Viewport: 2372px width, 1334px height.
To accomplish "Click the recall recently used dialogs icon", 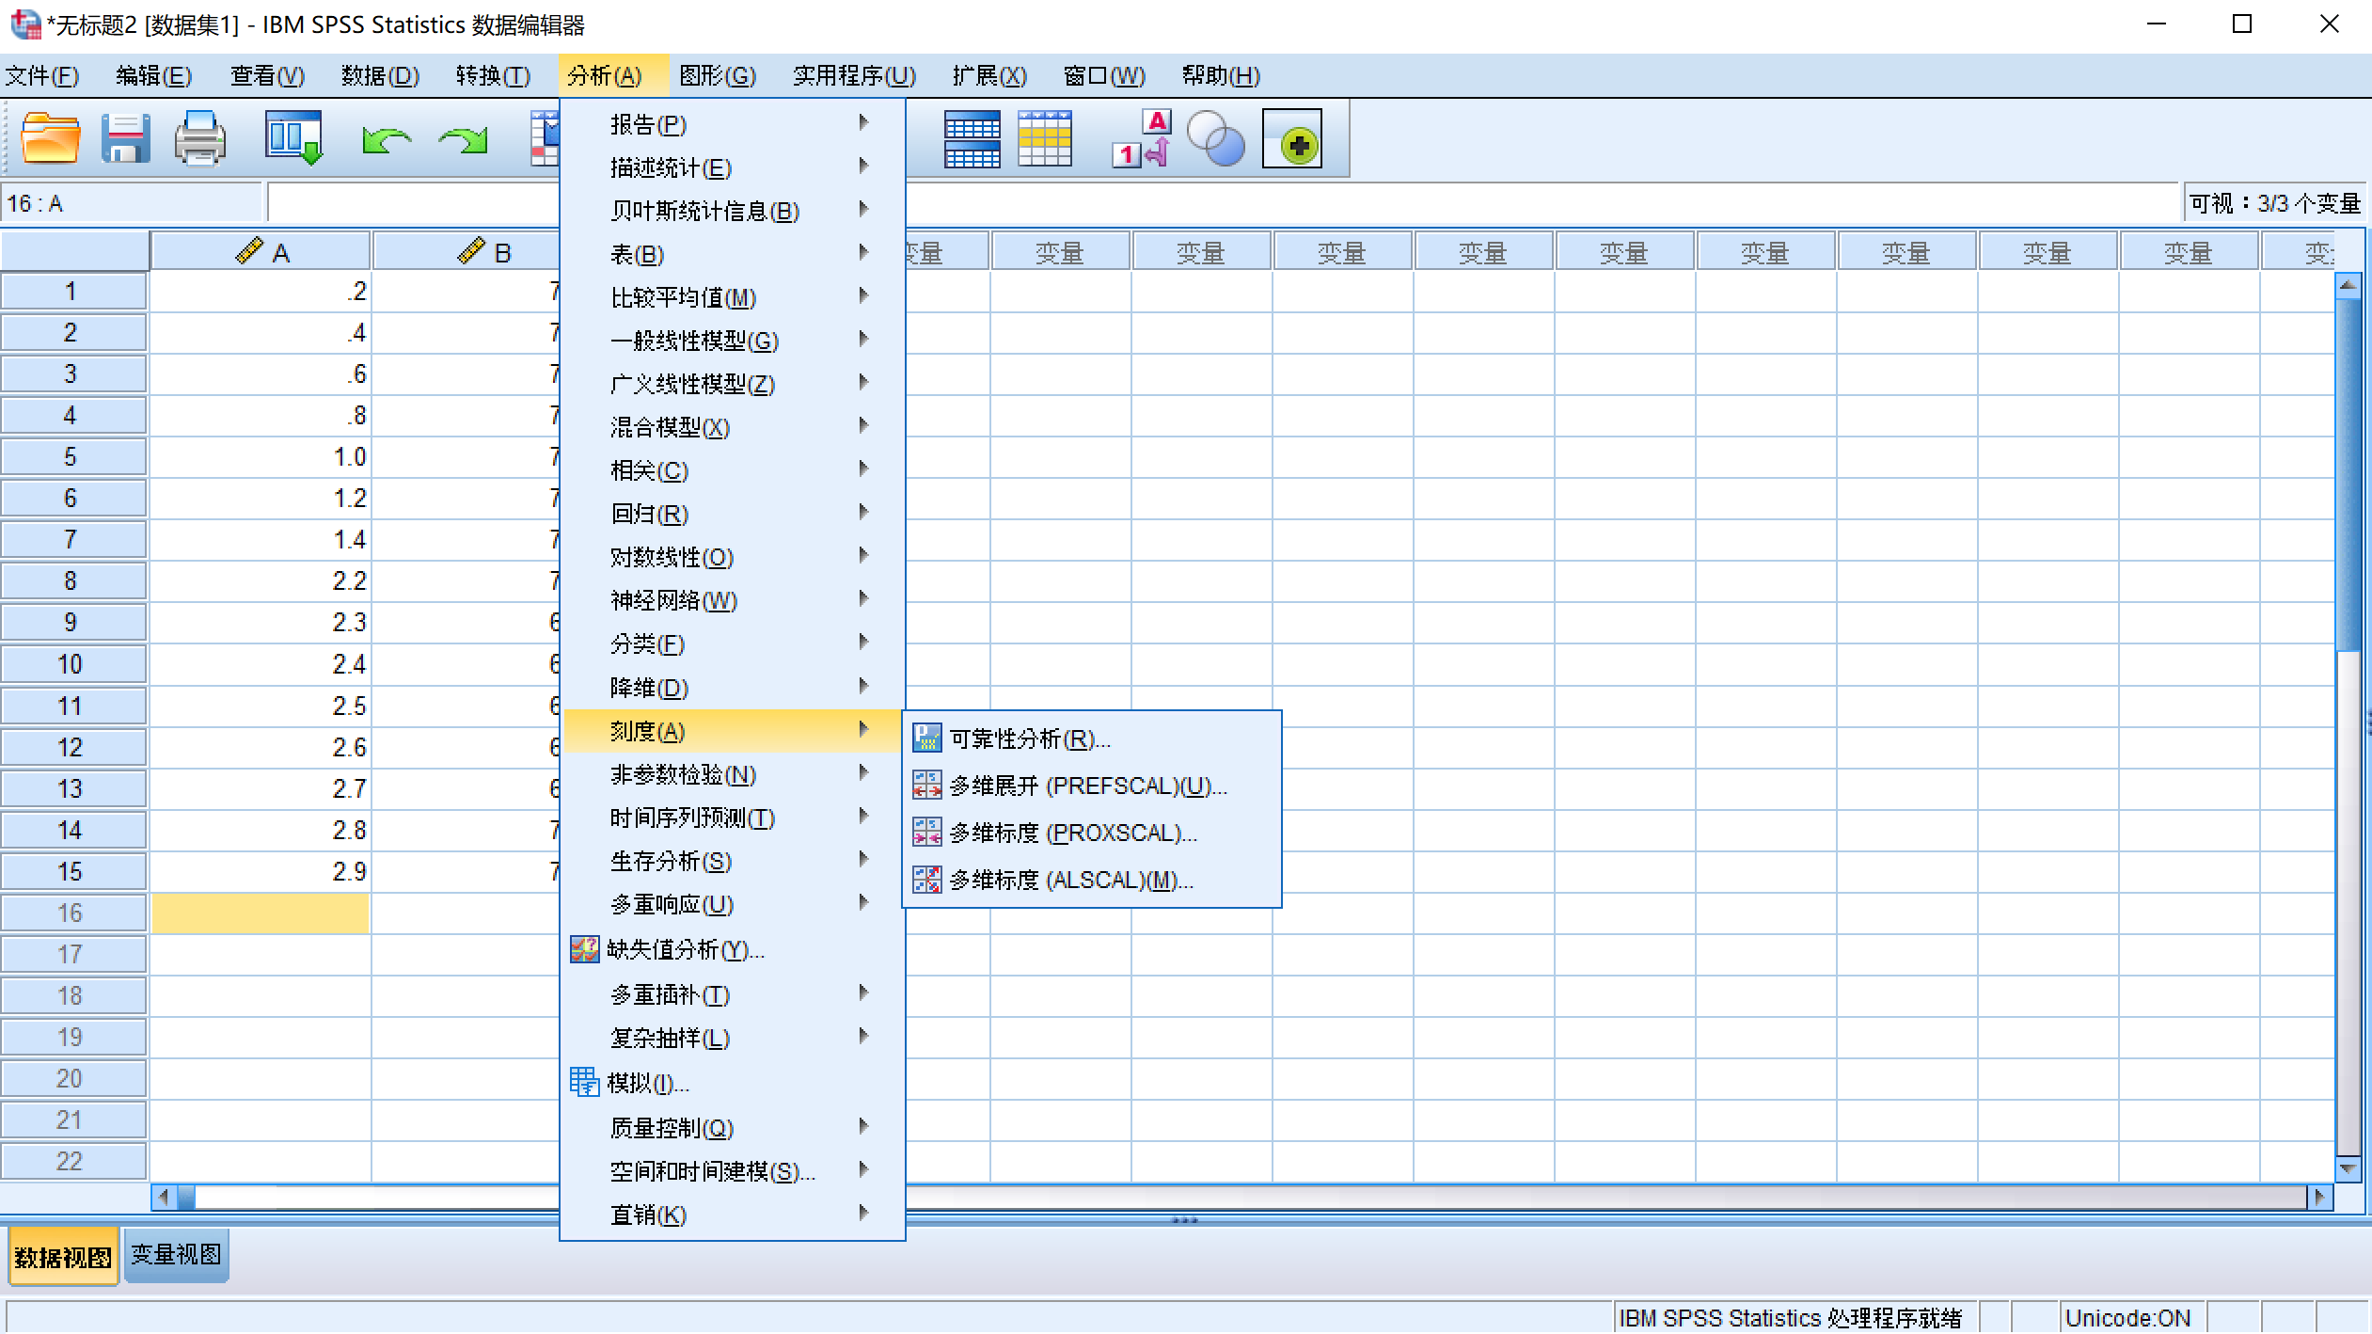I will [x=293, y=138].
